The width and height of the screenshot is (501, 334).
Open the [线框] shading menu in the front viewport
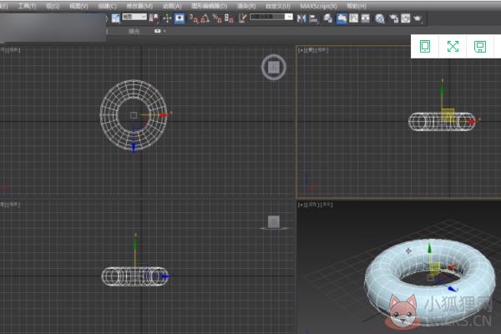click(x=321, y=50)
